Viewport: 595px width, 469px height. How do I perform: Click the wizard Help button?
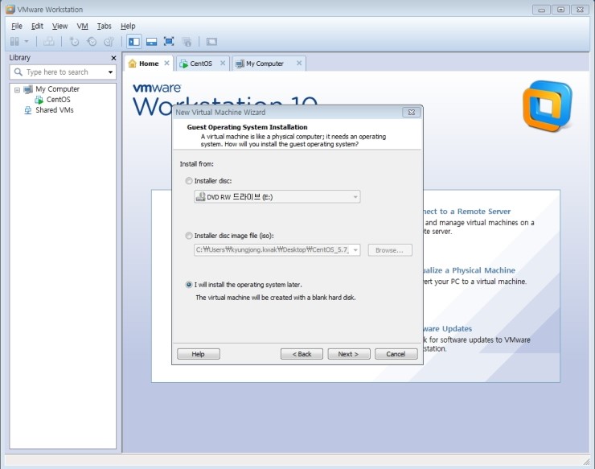tap(198, 354)
